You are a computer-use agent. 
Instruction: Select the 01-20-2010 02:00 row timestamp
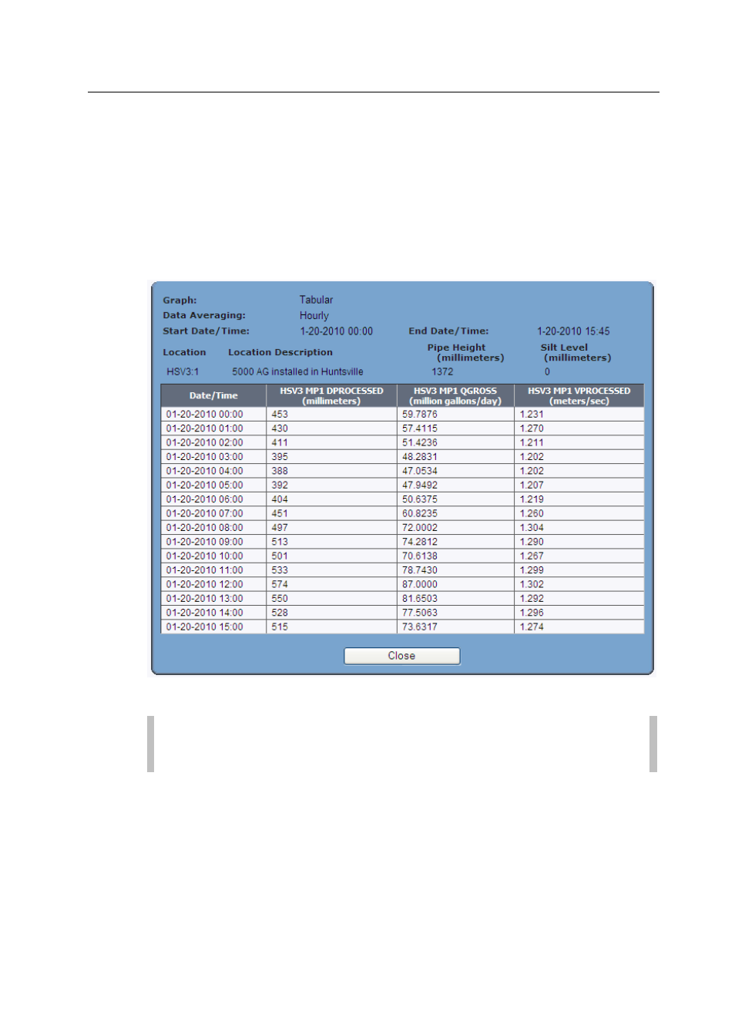[x=204, y=443]
